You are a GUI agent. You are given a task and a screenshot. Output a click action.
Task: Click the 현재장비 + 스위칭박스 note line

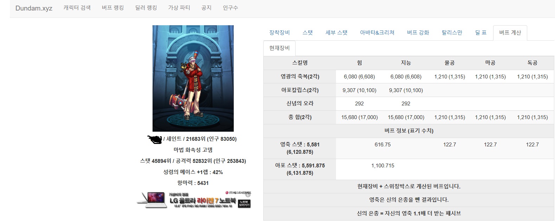409,186
